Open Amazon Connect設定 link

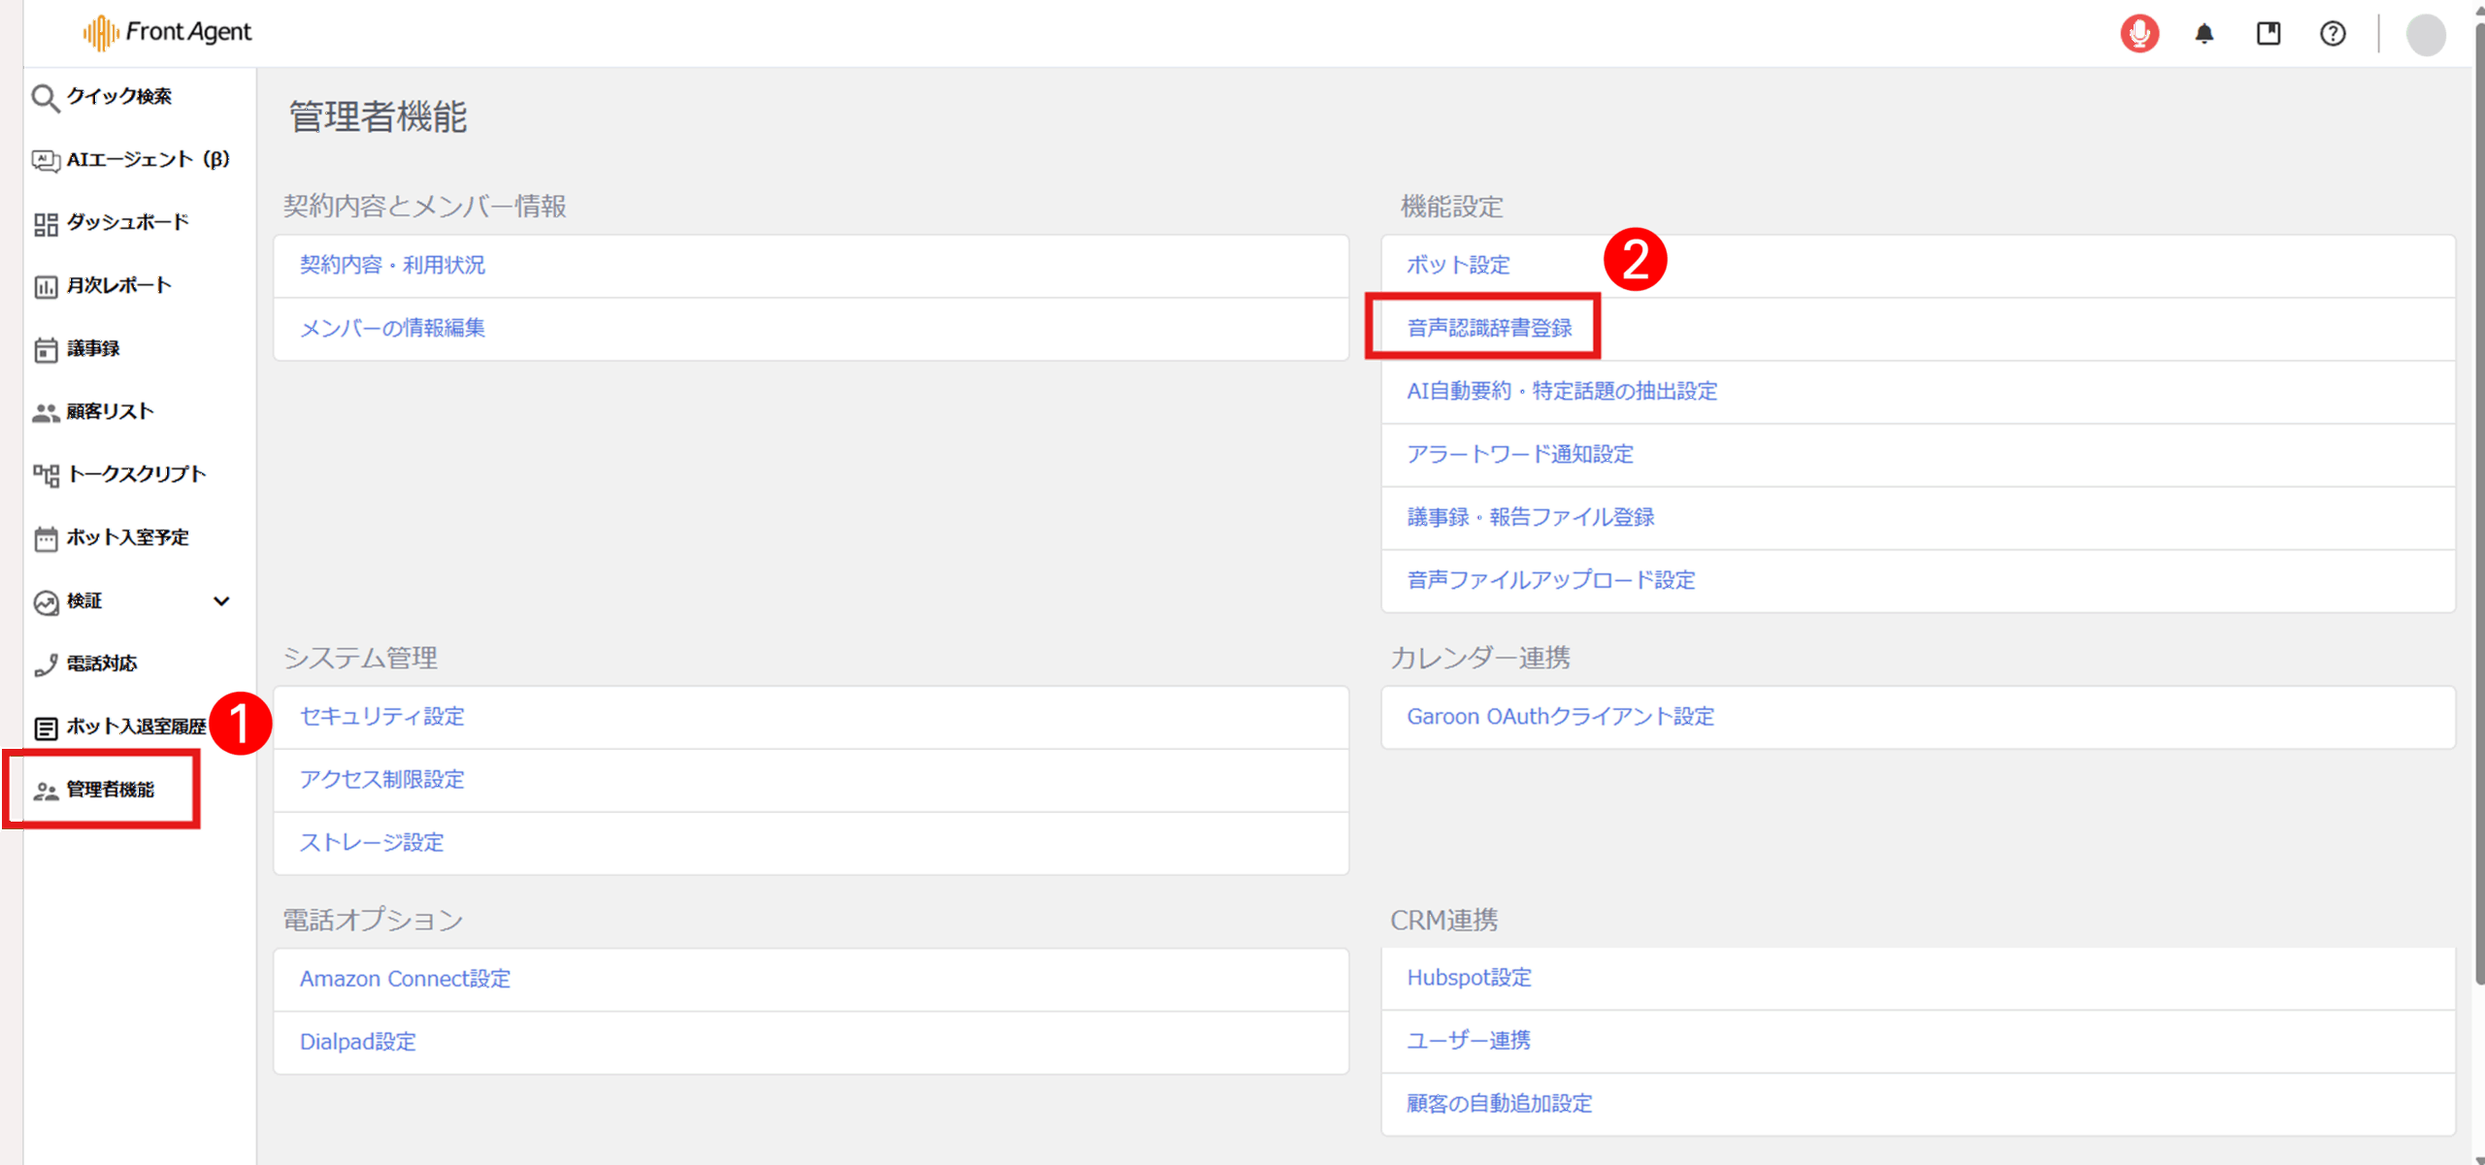click(x=405, y=979)
